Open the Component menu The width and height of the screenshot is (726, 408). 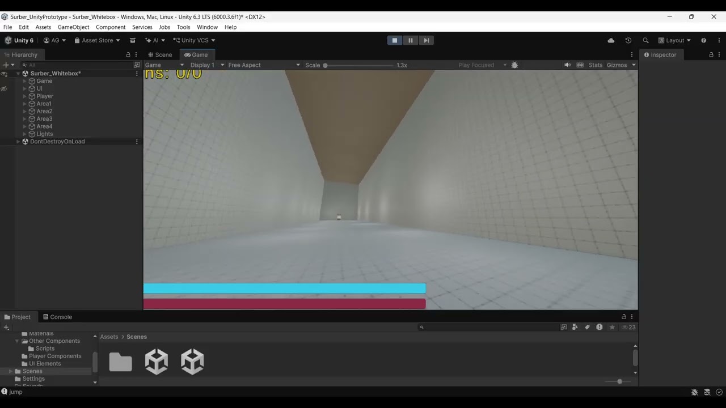(111, 27)
